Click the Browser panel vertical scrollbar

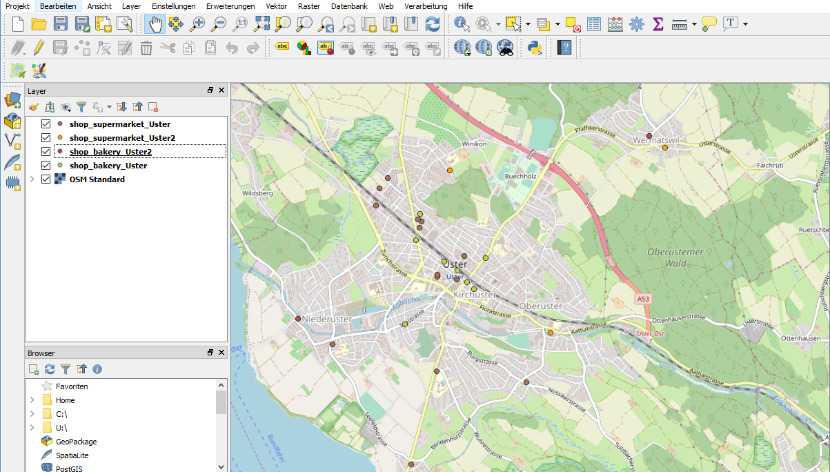[221, 402]
